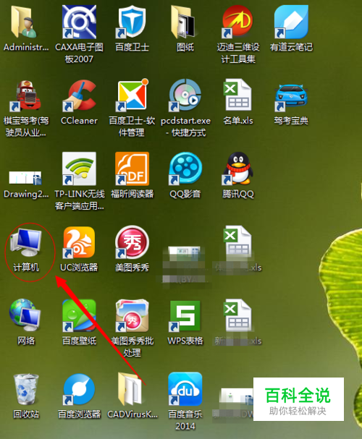362x439 pixels.
Task: Select the 回收站 recycle bin
Action: pos(26,389)
